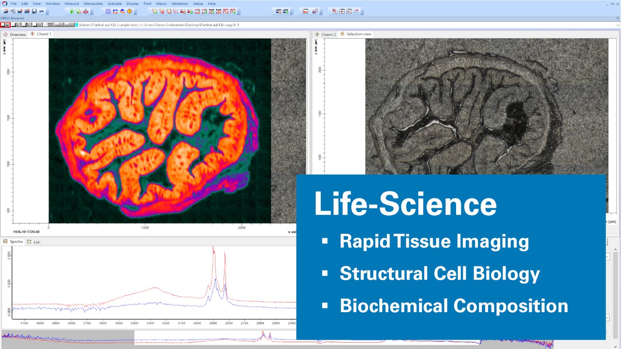This screenshot has width=621, height=349.
Task: Click the Load File folder icon
Action: pos(6,11)
